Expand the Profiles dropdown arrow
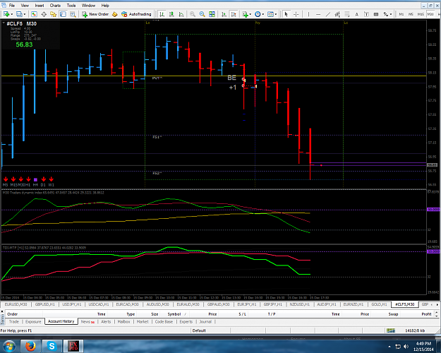 [x=25, y=14]
